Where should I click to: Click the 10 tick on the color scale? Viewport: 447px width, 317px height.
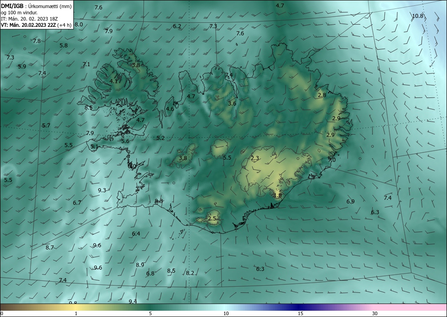226,313
